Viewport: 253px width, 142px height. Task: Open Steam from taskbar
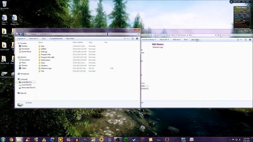tap(134, 140)
